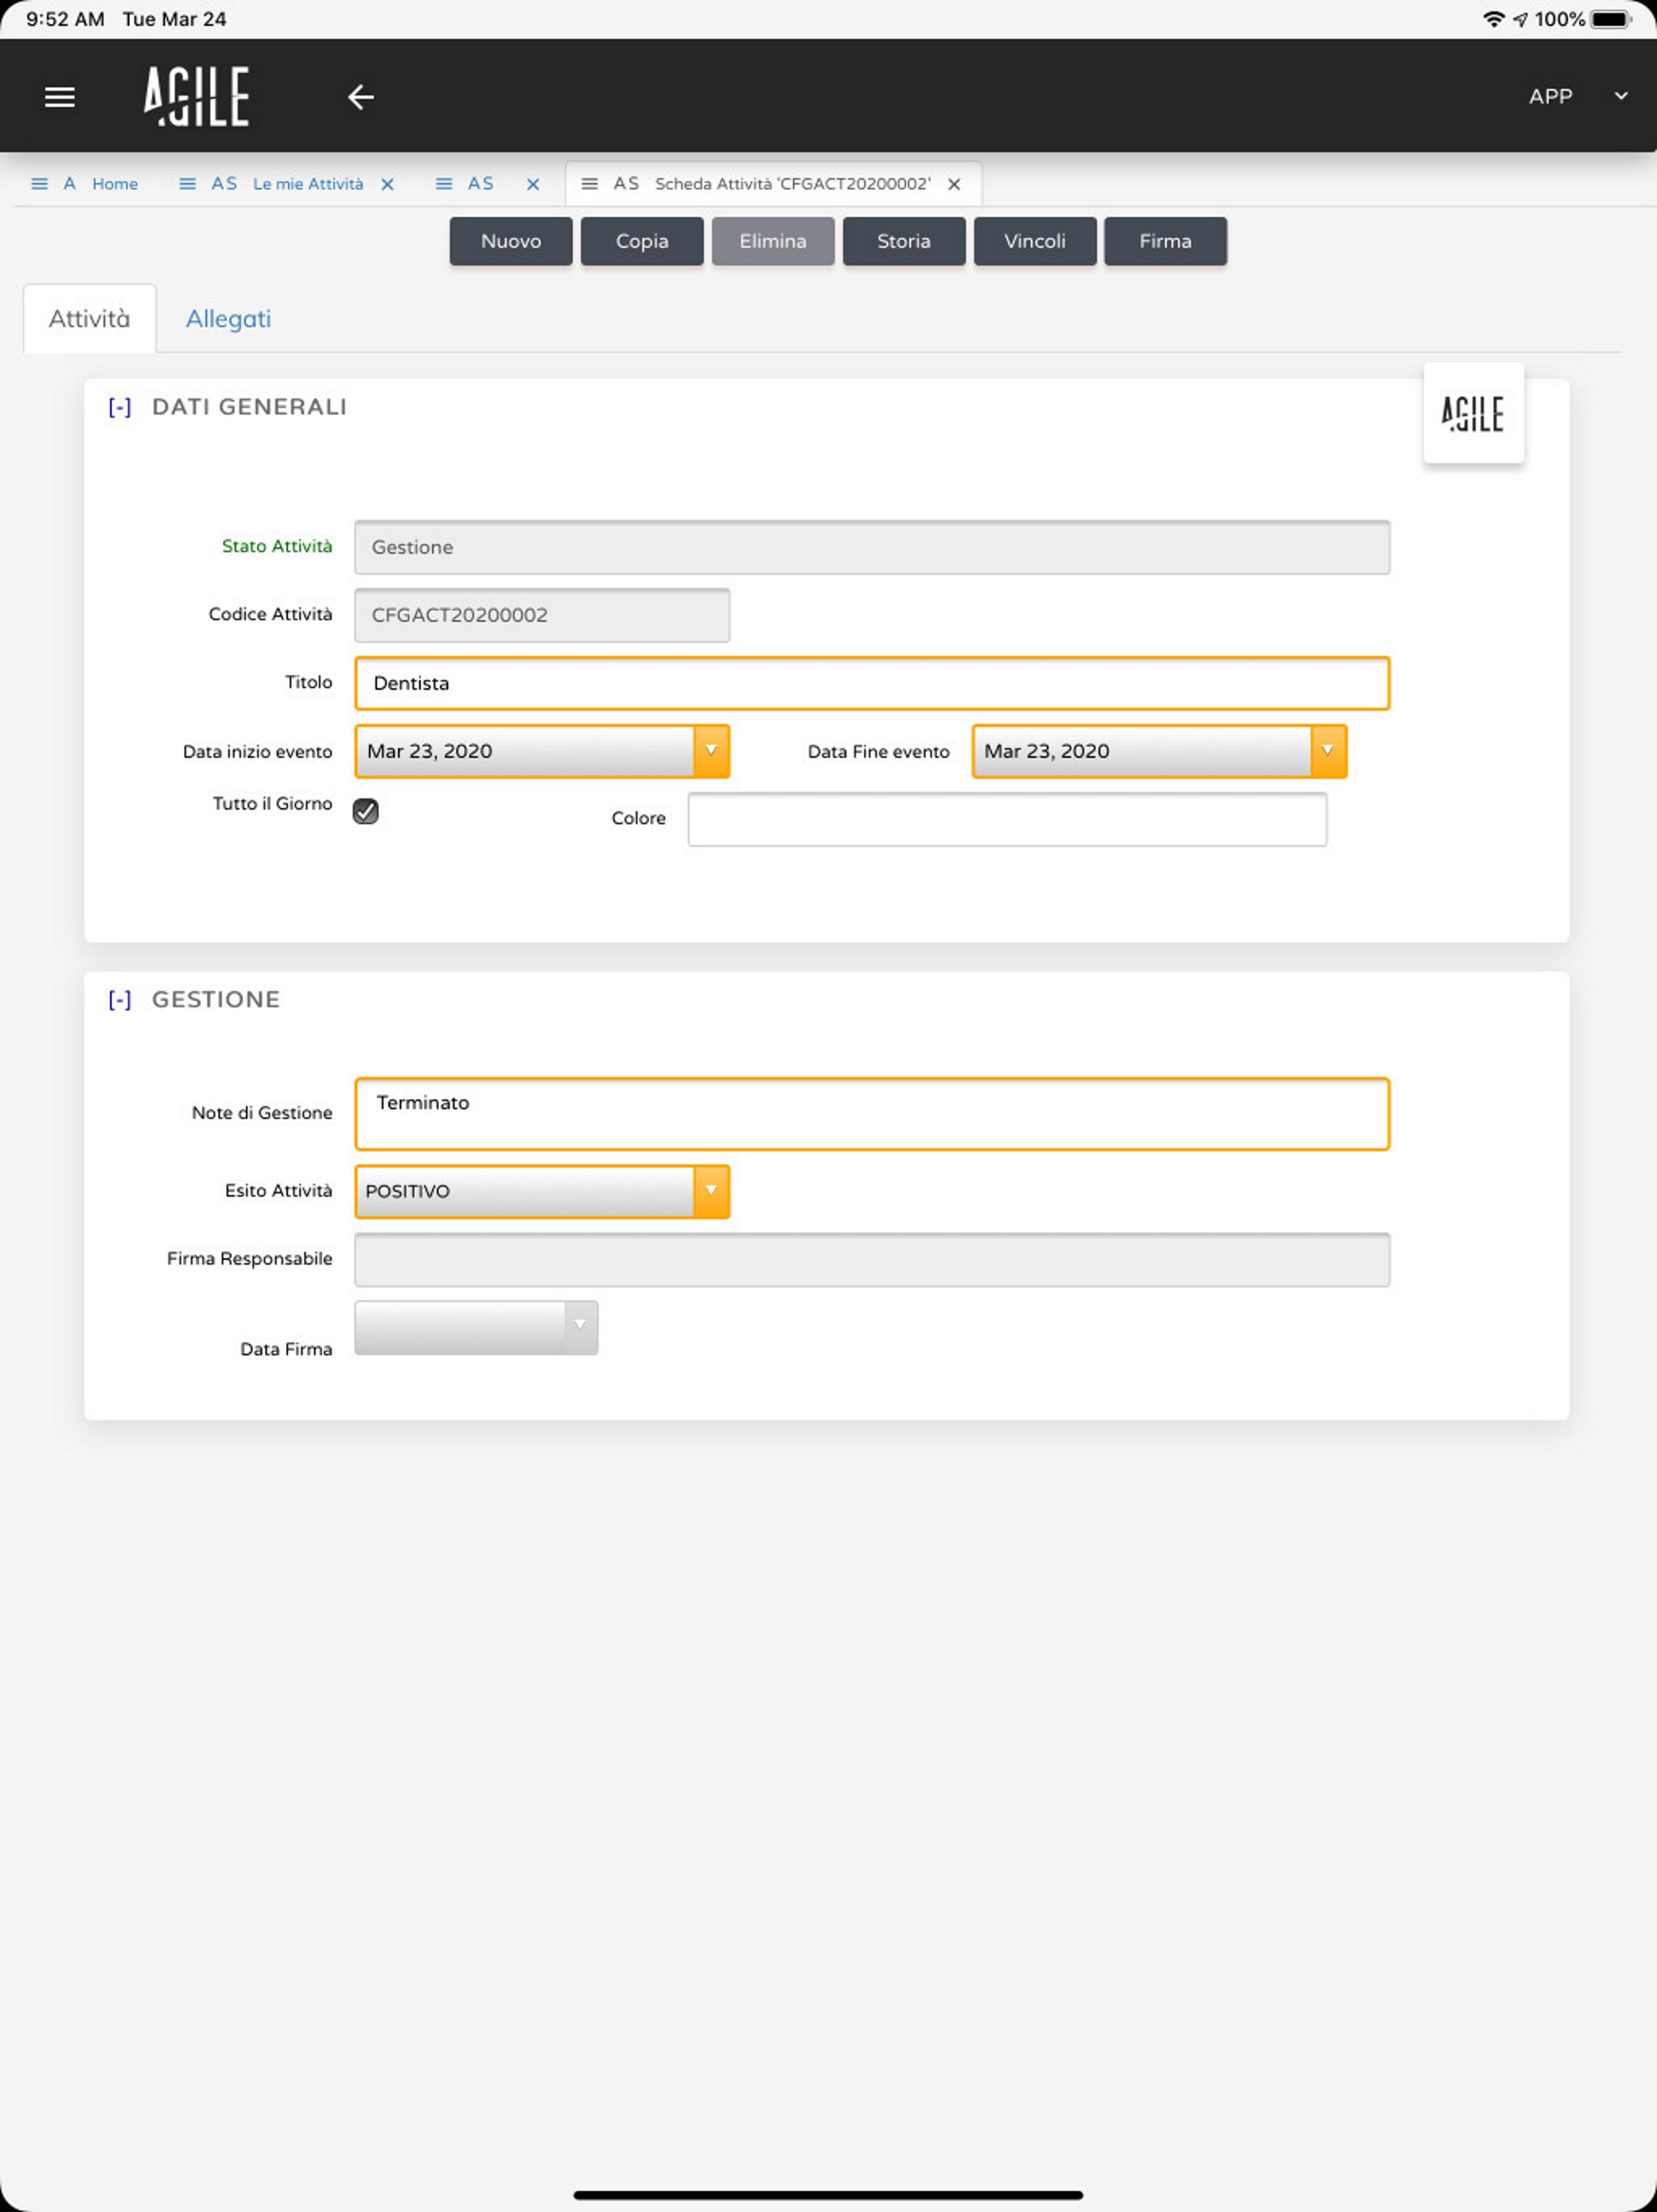The image size is (1657, 2212).
Task: Open Data Fine evento date dropdown arrow
Action: click(x=1329, y=751)
